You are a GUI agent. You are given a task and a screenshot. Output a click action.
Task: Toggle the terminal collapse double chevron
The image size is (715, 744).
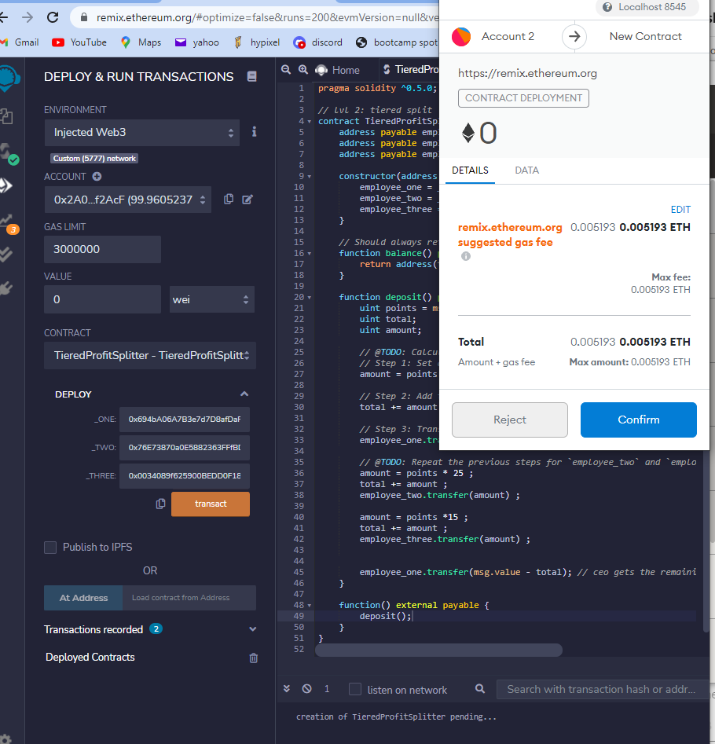click(x=287, y=688)
